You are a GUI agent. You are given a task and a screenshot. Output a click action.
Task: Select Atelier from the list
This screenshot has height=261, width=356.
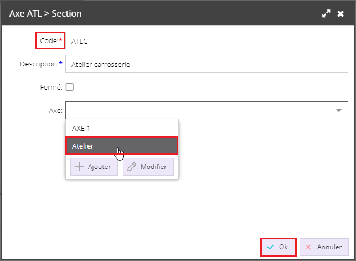pos(122,146)
